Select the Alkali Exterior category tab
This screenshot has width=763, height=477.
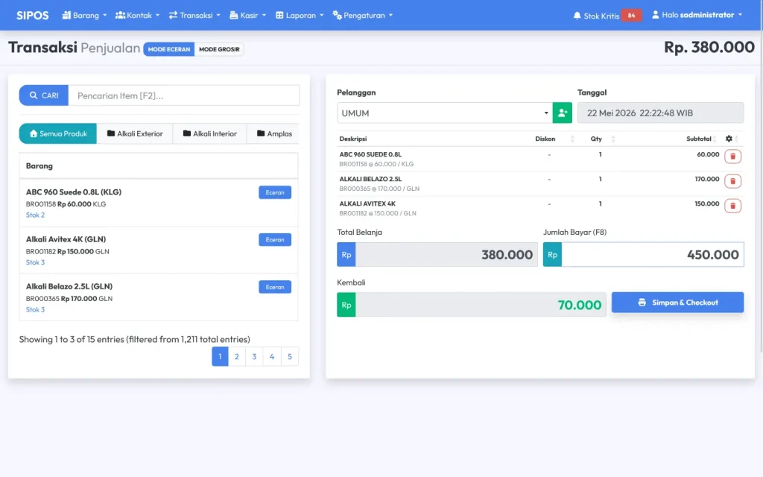coord(135,133)
